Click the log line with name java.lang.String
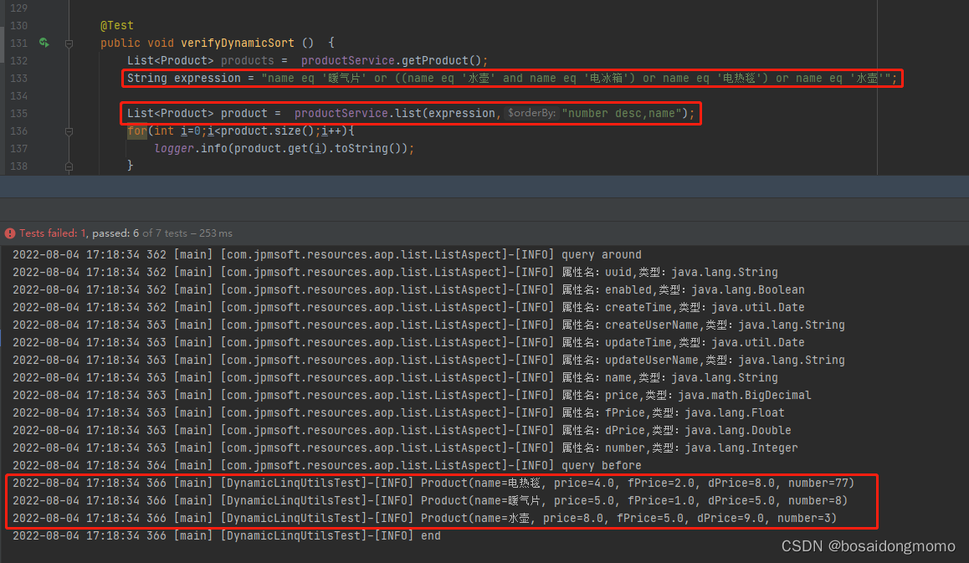The height and width of the screenshot is (563, 969). click(395, 377)
